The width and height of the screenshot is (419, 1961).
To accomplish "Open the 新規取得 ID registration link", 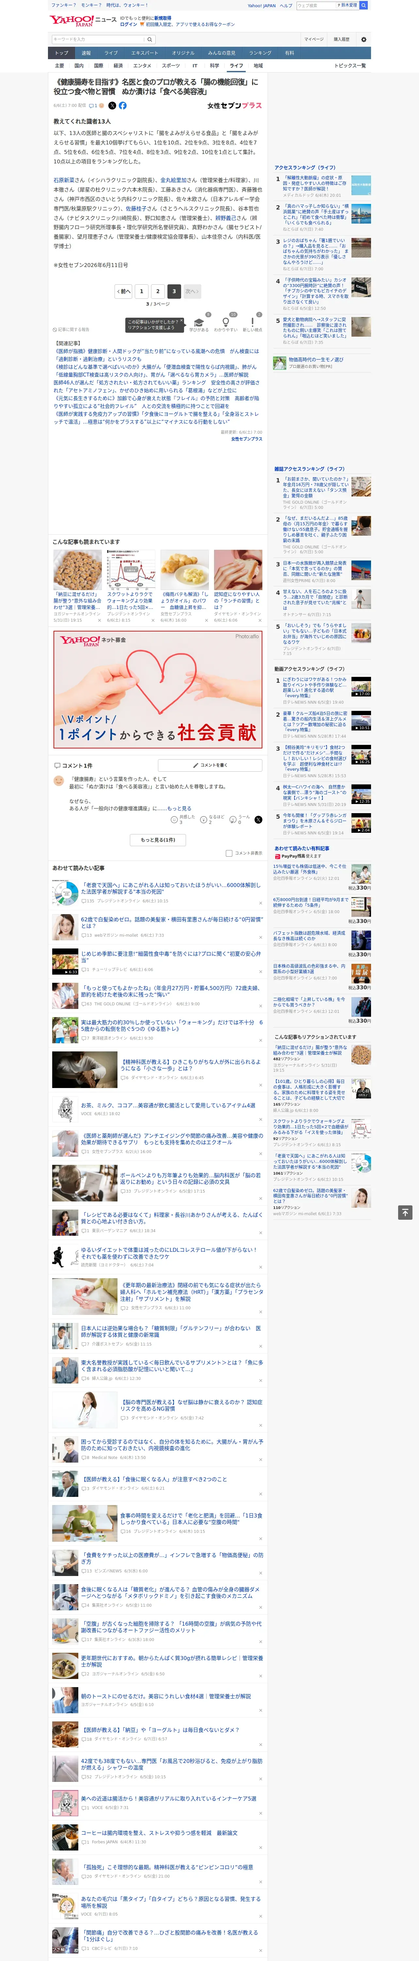I will point(163,18).
